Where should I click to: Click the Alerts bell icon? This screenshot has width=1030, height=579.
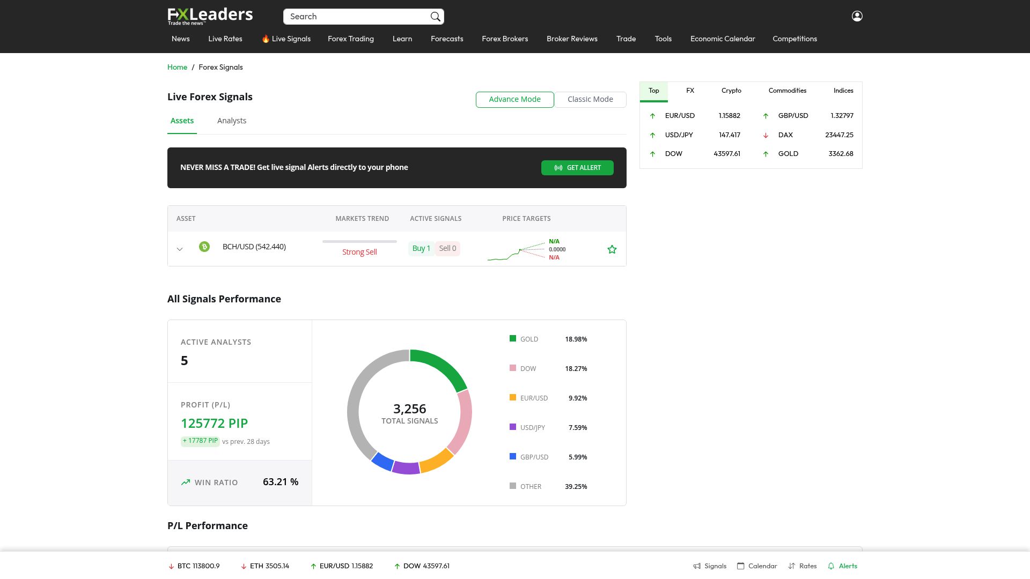[x=832, y=566]
